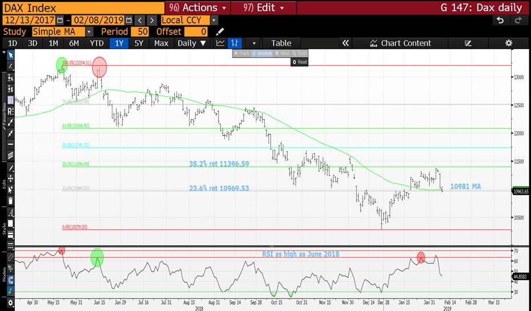Open the annotation toolbar gear settings
Image resolution: width=531 pixels, height=311 pixels.
point(10,303)
